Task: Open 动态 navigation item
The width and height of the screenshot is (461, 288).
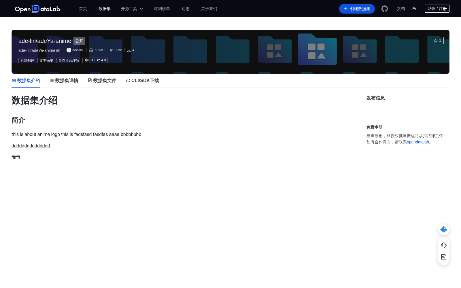Action: coord(186,9)
